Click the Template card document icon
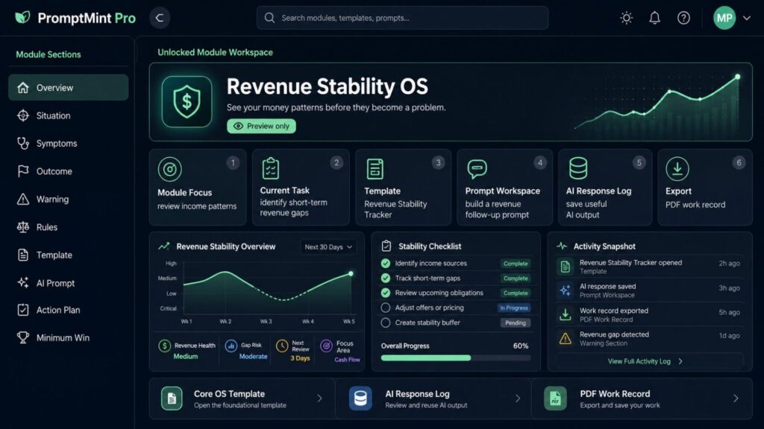Image resolution: width=764 pixels, height=429 pixels. point(375,169)
